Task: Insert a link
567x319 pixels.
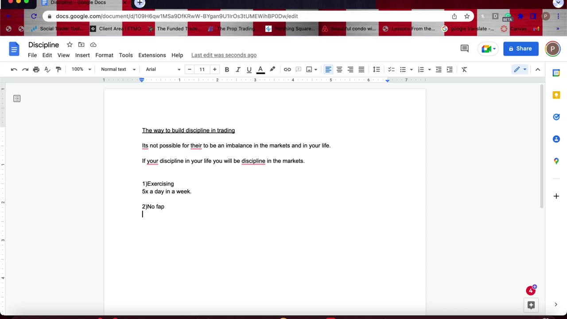Action: click(287, 70)
